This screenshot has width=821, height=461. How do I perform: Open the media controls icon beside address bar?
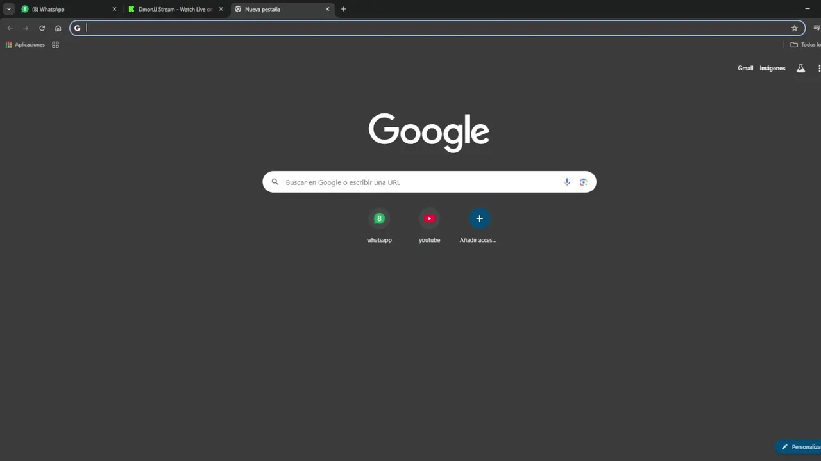click(x=817, y=28)
